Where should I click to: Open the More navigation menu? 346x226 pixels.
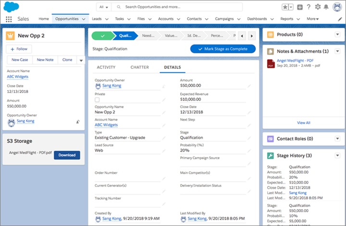point(313,19)
